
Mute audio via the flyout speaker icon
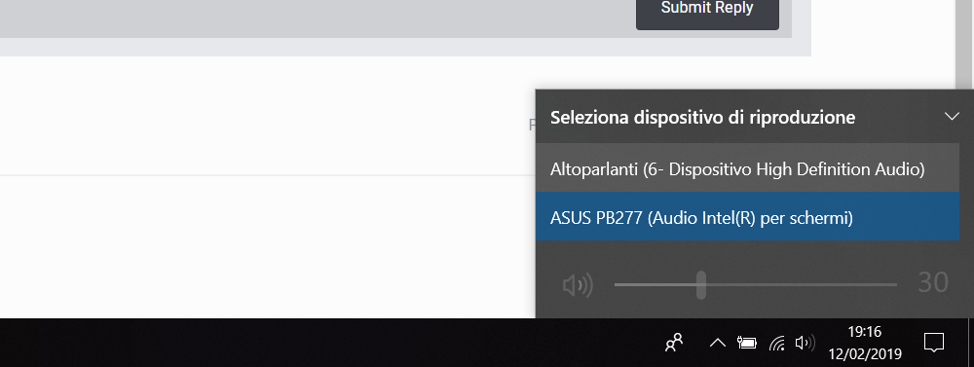[577, 285]
